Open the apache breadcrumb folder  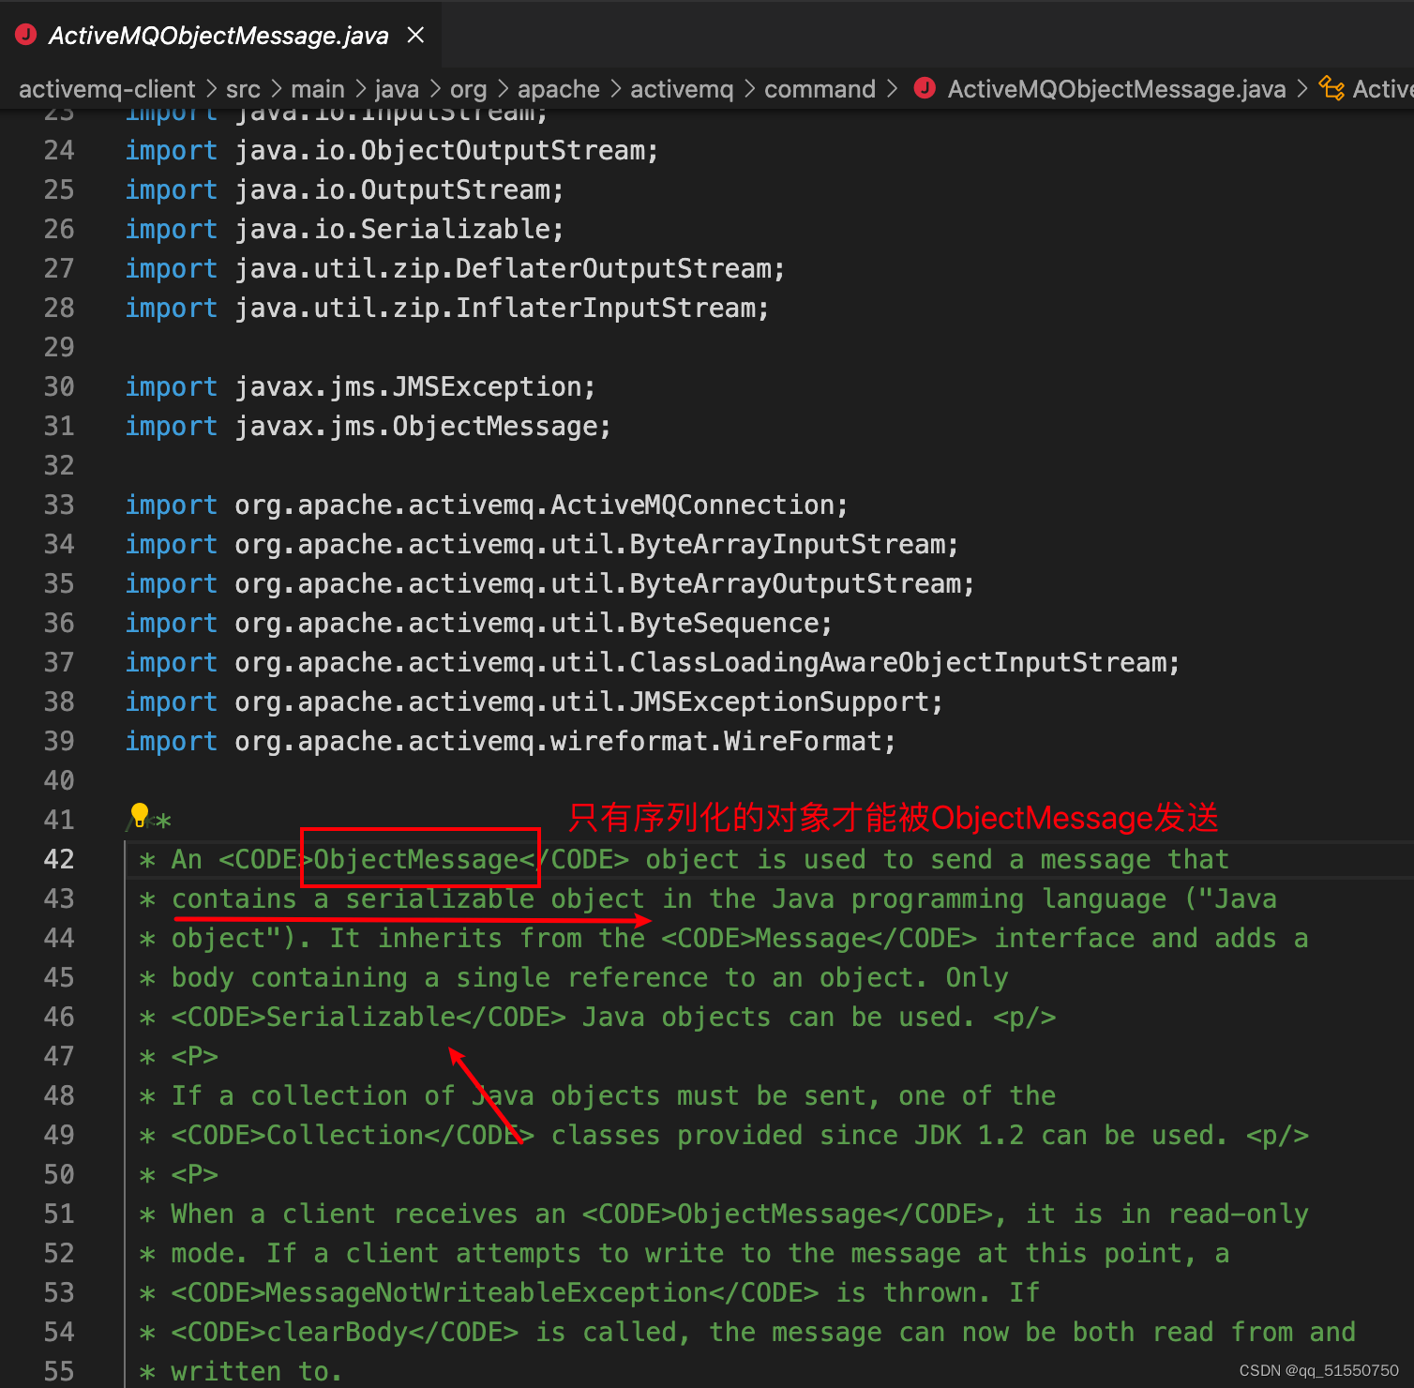click(x=559, y=89)
